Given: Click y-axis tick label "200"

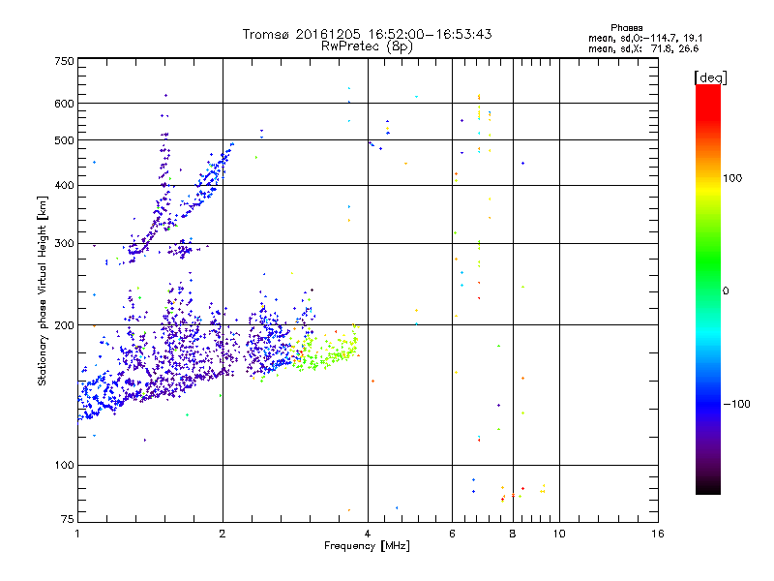Looking at the screenshot, I should click(x=64, y=325).
